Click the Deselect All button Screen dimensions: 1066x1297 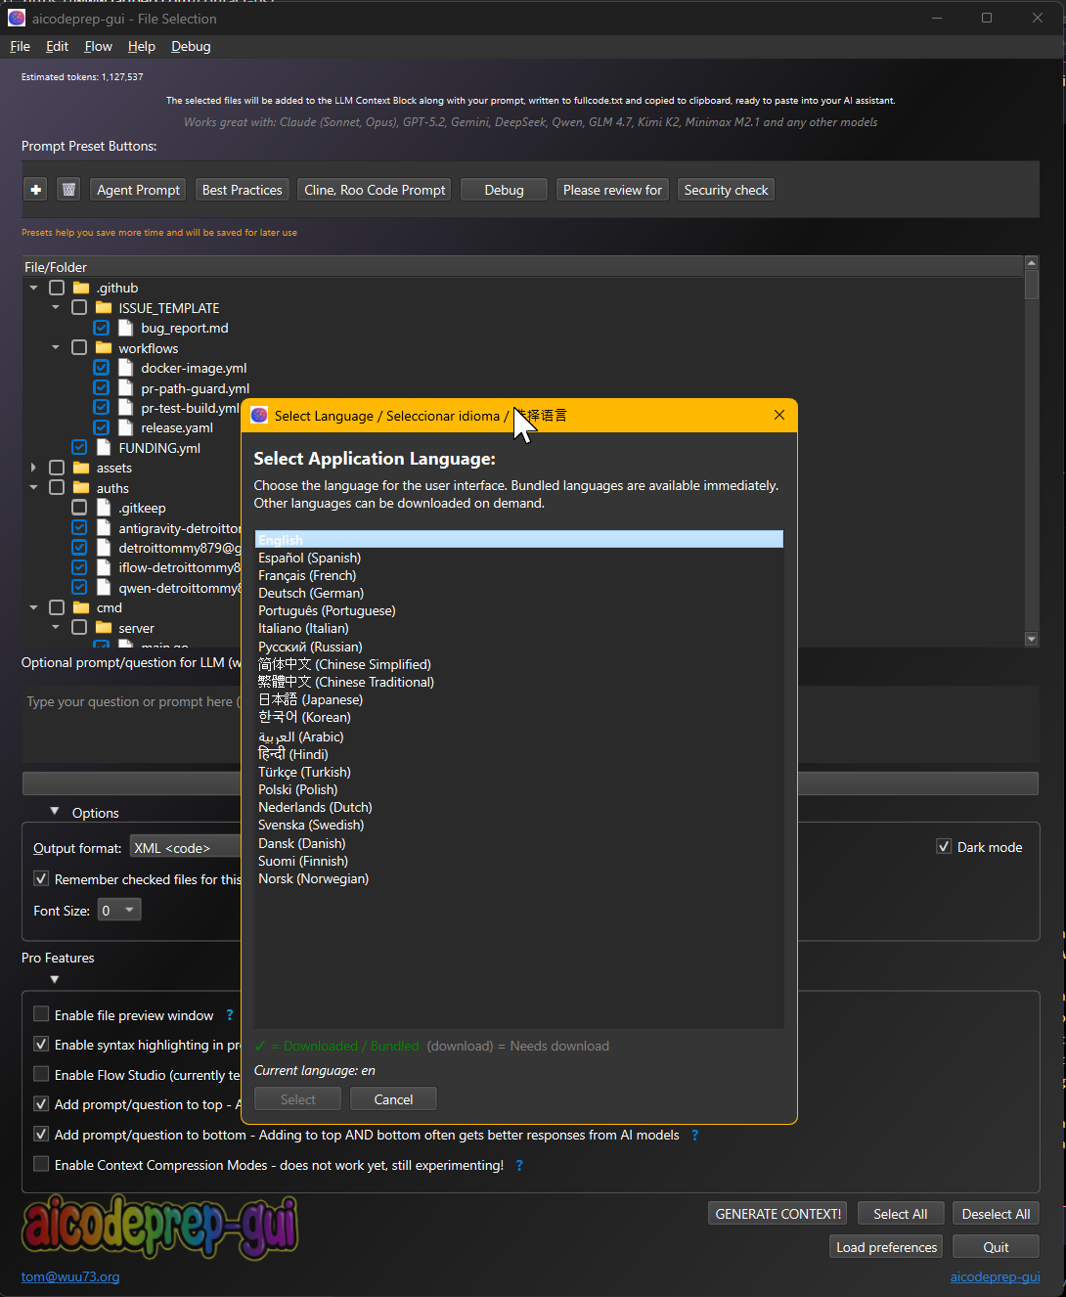tap(996, 1214)
